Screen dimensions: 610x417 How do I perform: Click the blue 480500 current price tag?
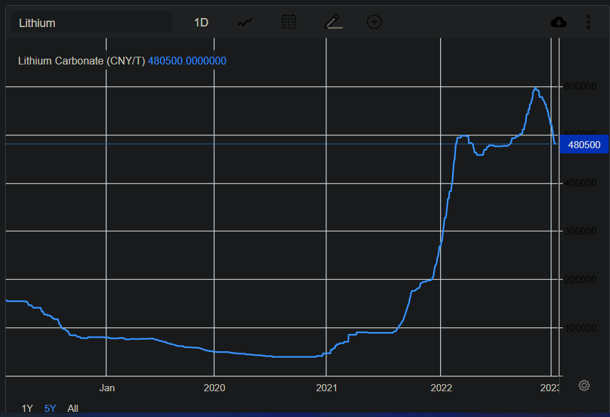584,145
